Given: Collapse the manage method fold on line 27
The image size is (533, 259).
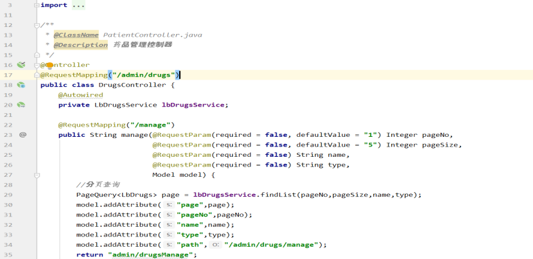Looking at the screenshot, I should pos(37,175).
